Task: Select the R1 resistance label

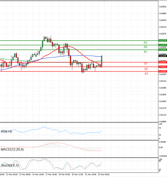Action: pyautogui.click(x=146, y=52)
